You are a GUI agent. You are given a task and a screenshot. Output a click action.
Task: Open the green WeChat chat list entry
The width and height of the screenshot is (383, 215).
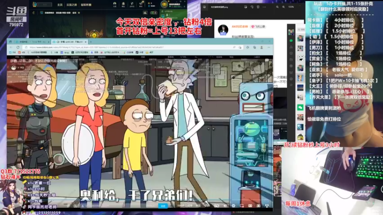pyautogui.click(x=300, y=107)
